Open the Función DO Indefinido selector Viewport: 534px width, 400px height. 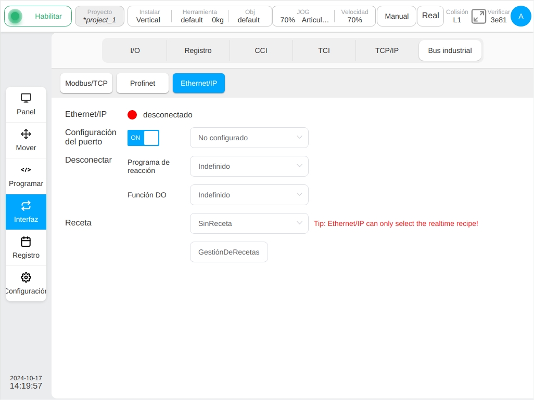tap(249, 195)
